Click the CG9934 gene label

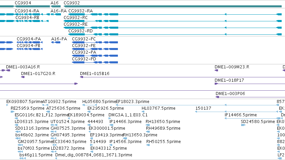tap(23, 3)
